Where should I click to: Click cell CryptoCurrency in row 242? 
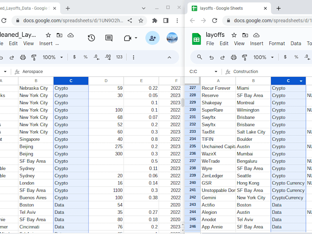pos(288,198)
